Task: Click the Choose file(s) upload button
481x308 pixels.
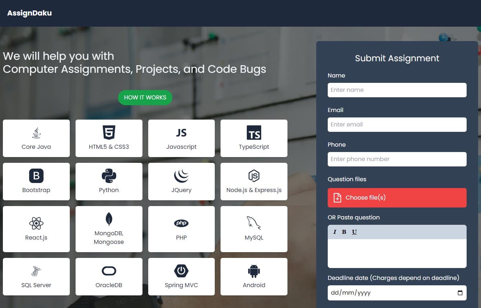Action: 397,198
